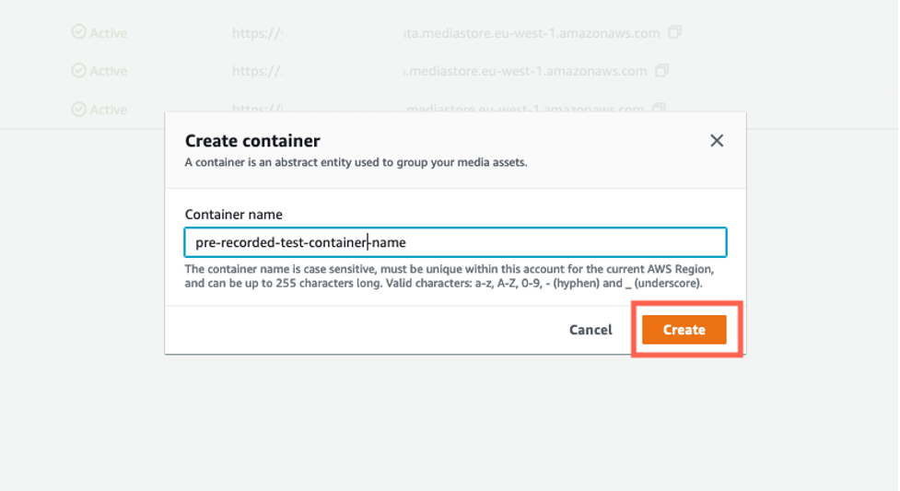This screenshot has width=900, height=491.
Task: Copy the first row's endpoint URL
Action: (x=675, y=33)
